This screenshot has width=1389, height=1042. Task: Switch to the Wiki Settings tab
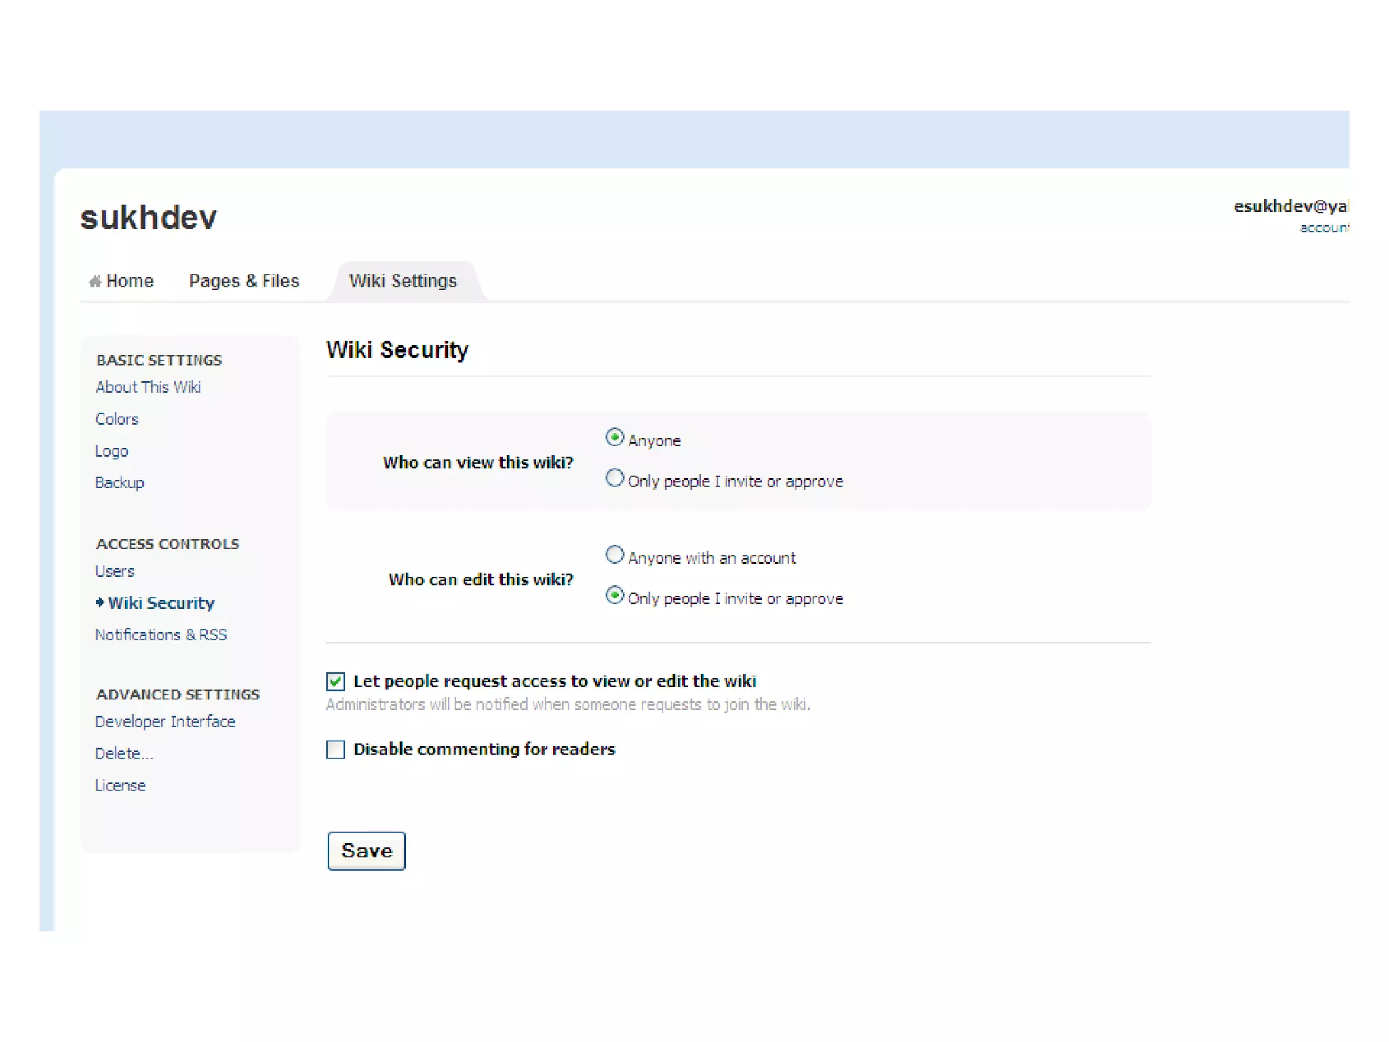tap(403, 281)
